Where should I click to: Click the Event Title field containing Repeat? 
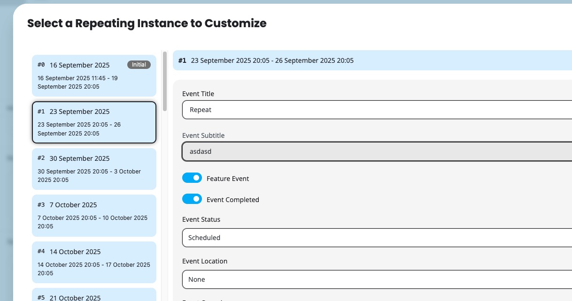[x=377, y=110]
